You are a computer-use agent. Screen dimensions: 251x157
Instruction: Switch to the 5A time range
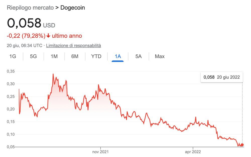[139, 56]
